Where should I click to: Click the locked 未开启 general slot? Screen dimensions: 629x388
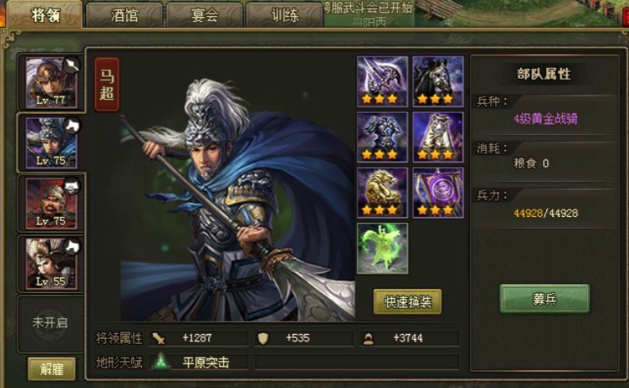tap(50, 323)
